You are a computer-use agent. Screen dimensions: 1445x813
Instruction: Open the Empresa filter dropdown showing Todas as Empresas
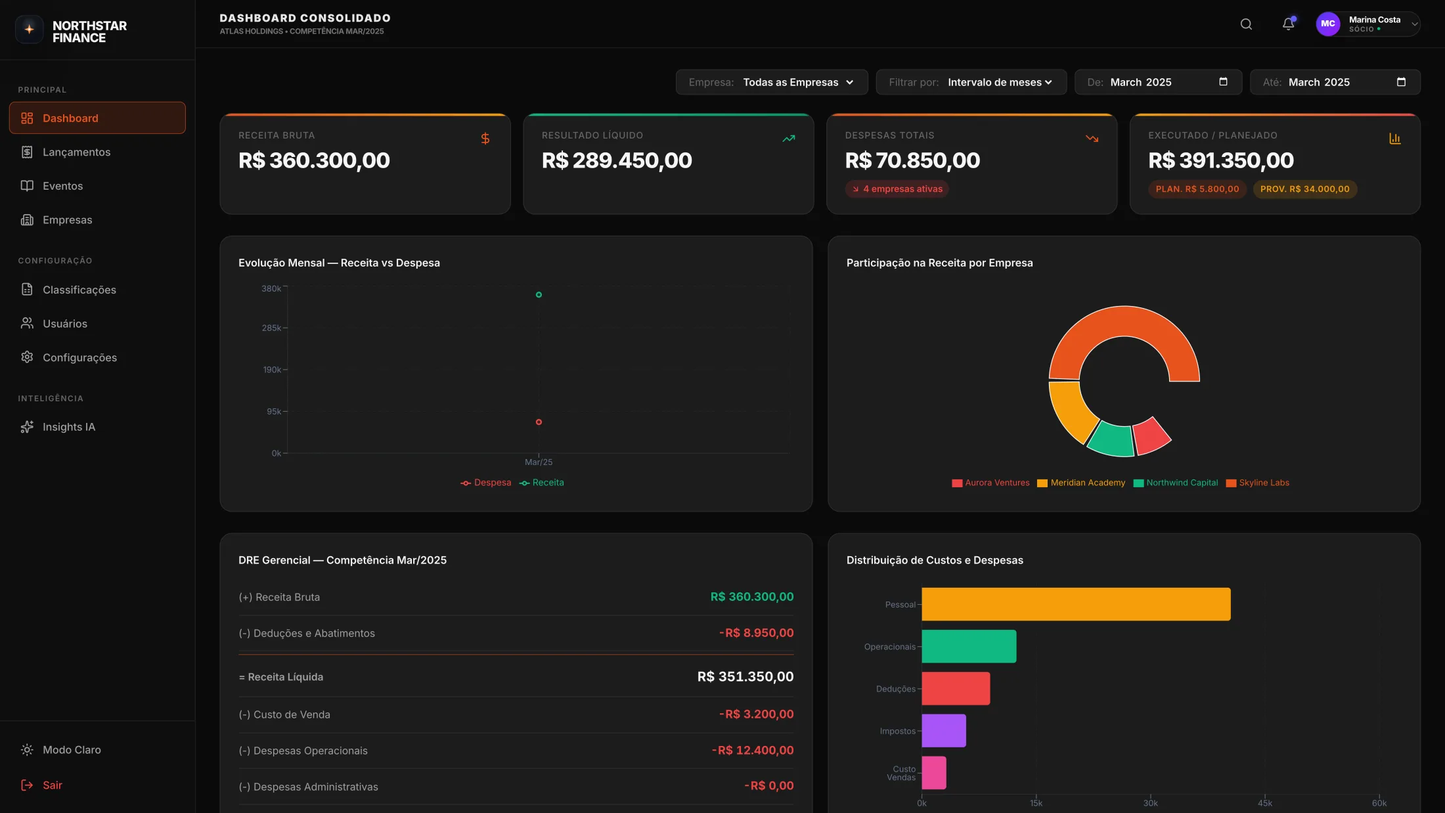coord(798,82)
